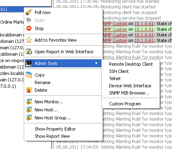This screenshot has width=172, height=149.
Task: Click log entry 'Monitoring client has stopped'
Action: click(129, 12)
